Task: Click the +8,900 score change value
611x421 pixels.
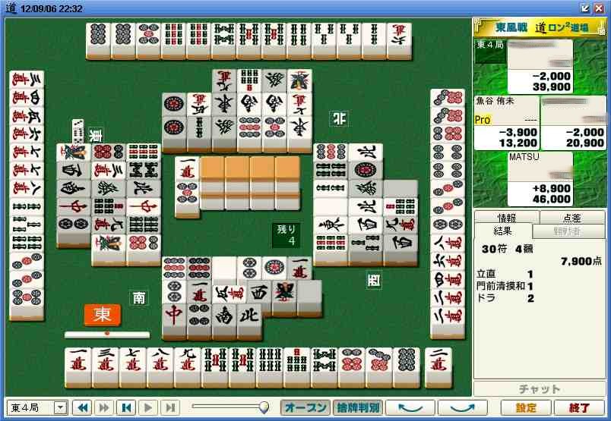Action: 551,188
